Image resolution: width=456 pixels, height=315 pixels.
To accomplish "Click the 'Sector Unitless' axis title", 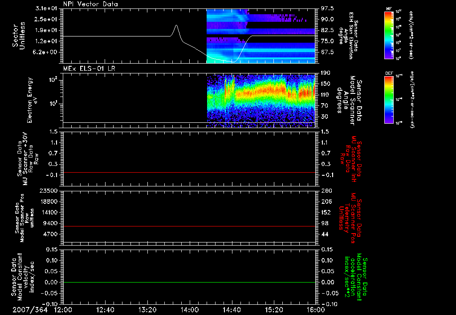I will pyautogui.click(x=19, y=36).
